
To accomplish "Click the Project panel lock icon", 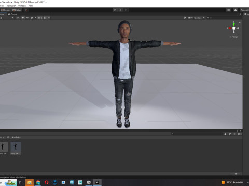I will click(237, 131).
